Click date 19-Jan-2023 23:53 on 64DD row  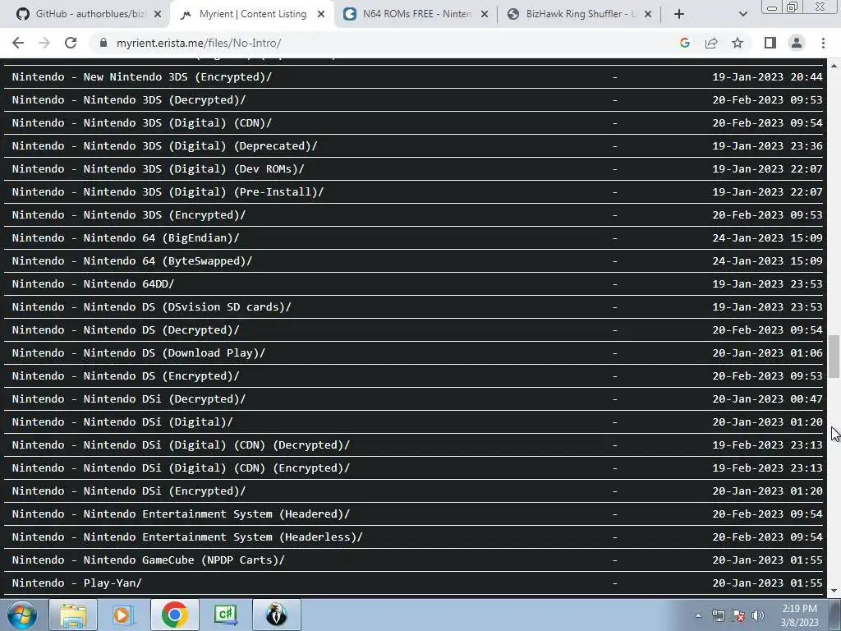(x=767, y=283)
